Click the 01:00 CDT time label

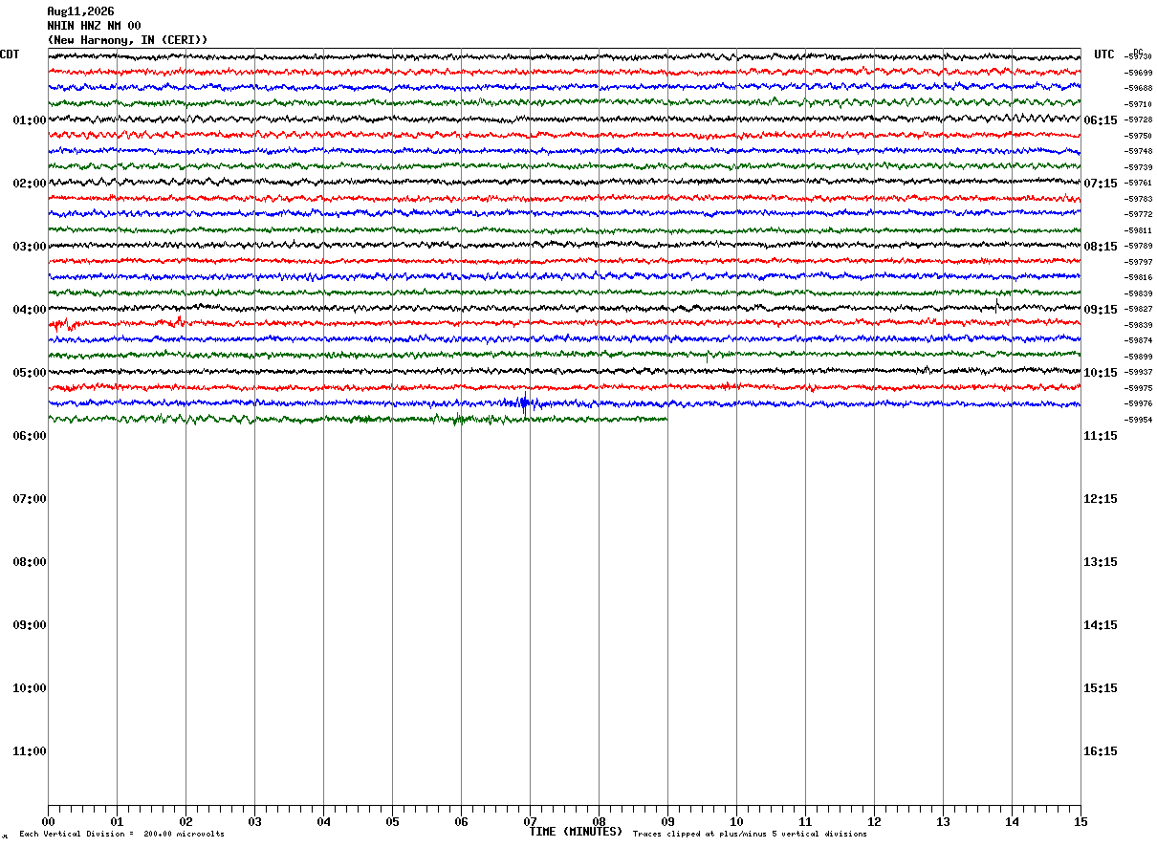[30, 120]
